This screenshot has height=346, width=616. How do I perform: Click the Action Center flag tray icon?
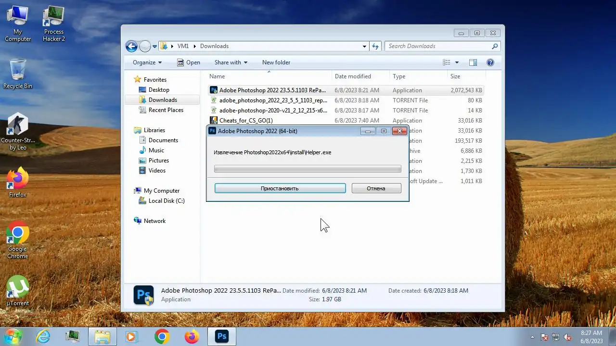click(544, 337)
